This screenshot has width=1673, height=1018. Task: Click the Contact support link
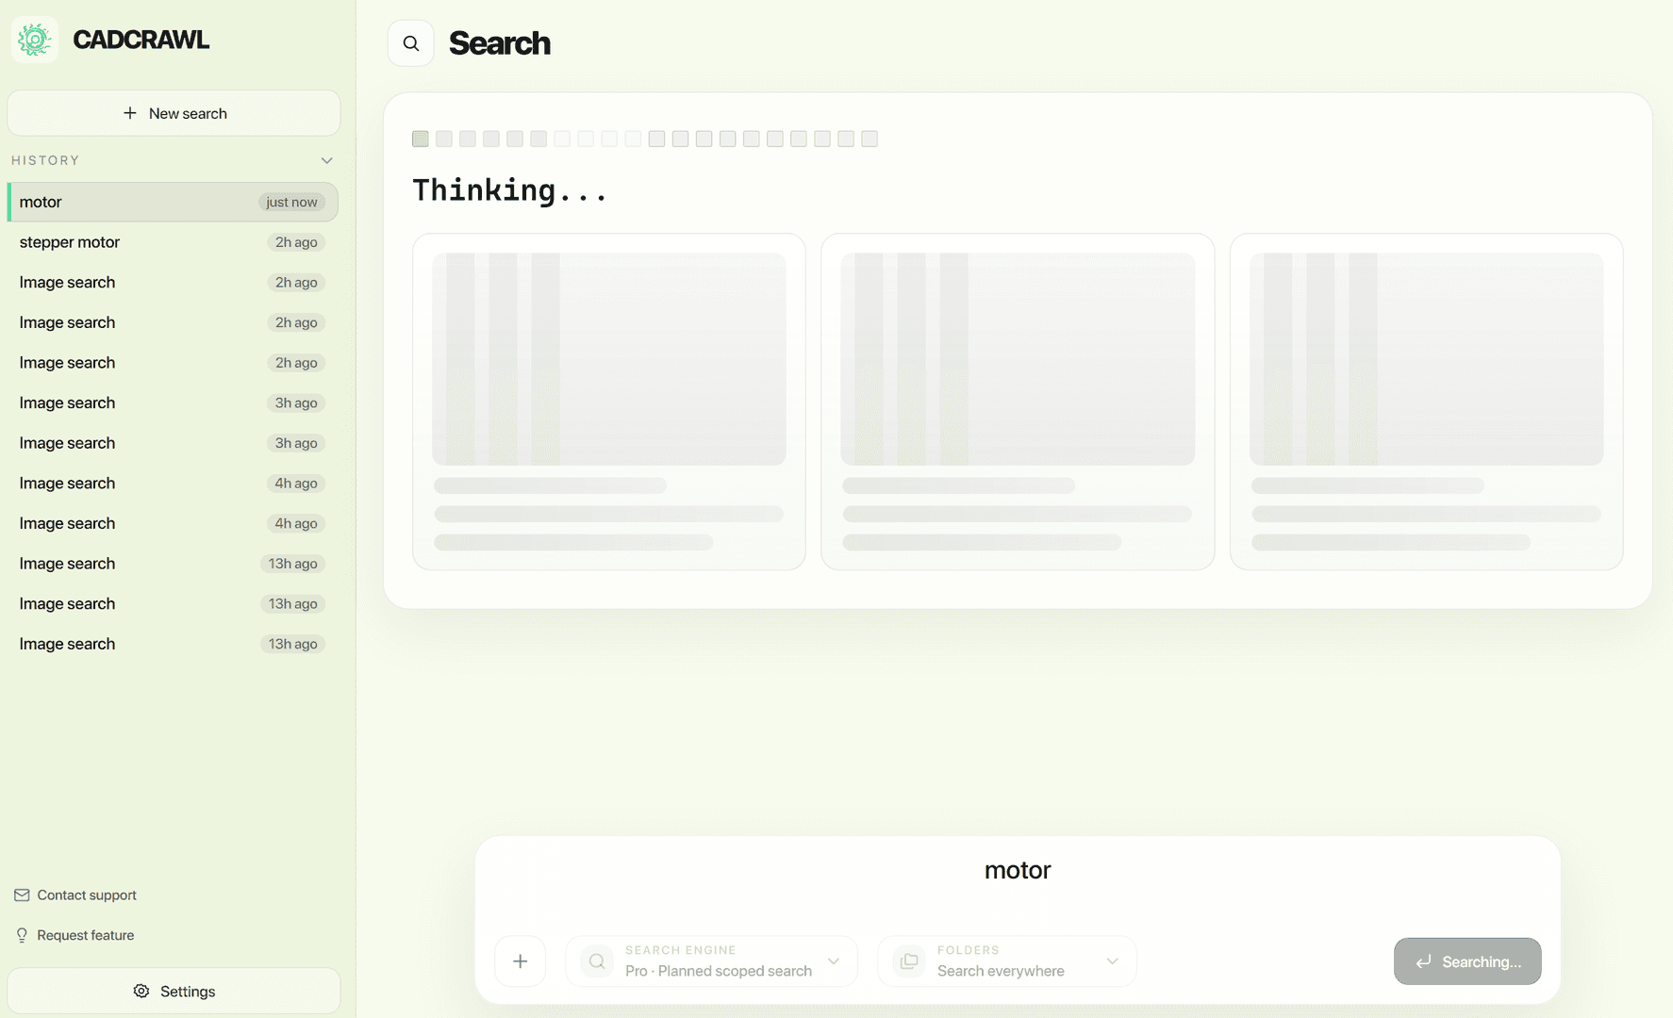[x=75, y=895]
